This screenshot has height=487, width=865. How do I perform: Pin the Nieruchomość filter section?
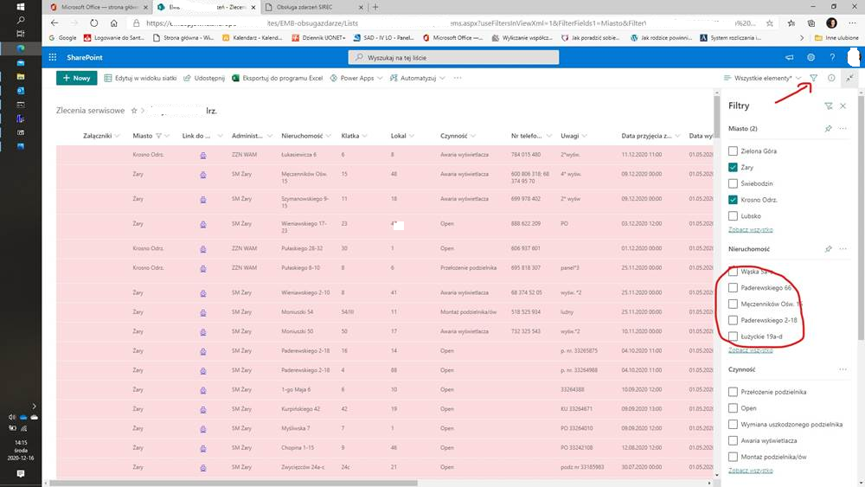pos(828,249)
